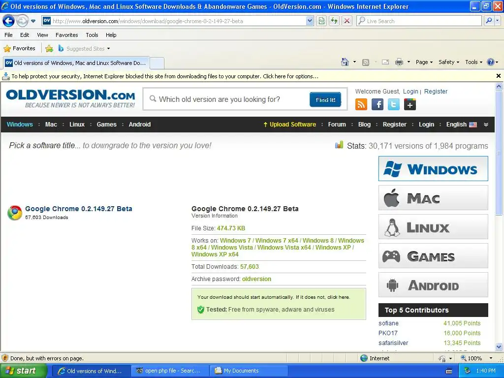Click the Home icon in command bar
504x378 pixels.
click(345, 62)
